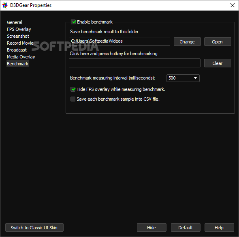The image size is (239, 237).
Task: Click the 'Save benchmark result to this folder:' label
Action: pyautogui.click(x=105, y=32)
